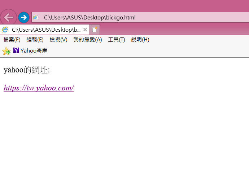This screenshot has height=170, width=249.
Task: Click the address bar showing bickgo.html path
Action: click(x=140, y=17)
